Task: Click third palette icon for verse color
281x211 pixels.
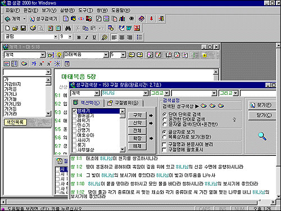Action: (221, 106)
